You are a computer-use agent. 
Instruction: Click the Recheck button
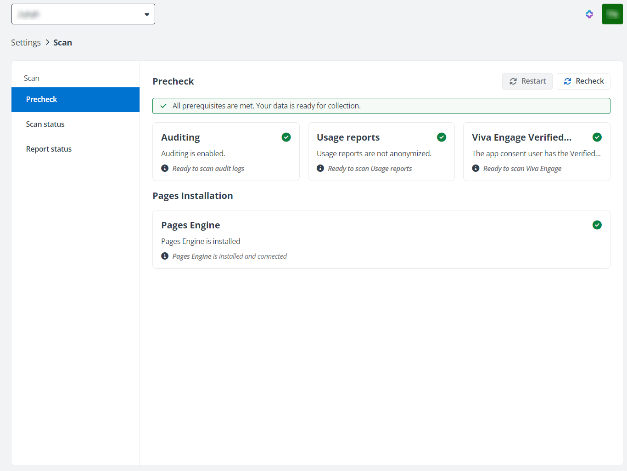pos(583,81)
